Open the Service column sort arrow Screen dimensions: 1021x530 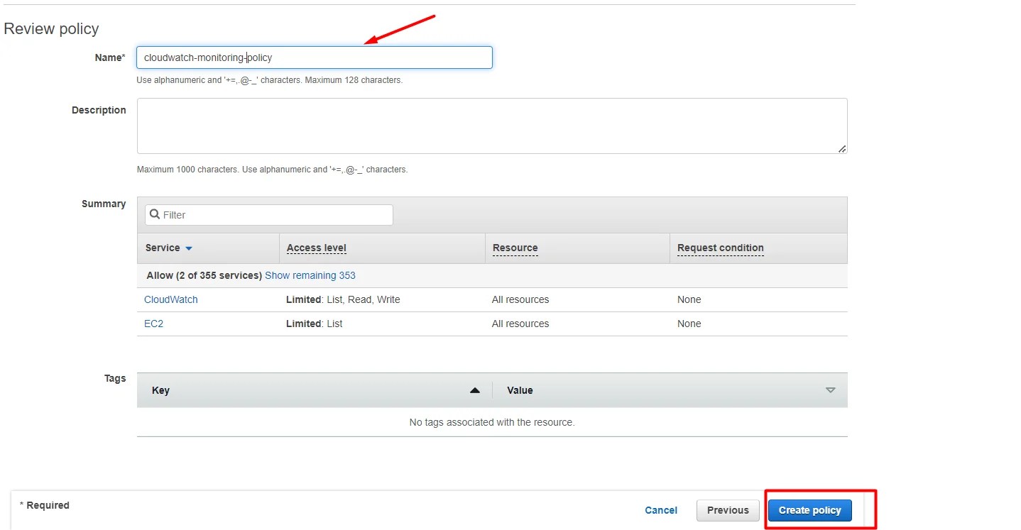(x=188, y=248)
